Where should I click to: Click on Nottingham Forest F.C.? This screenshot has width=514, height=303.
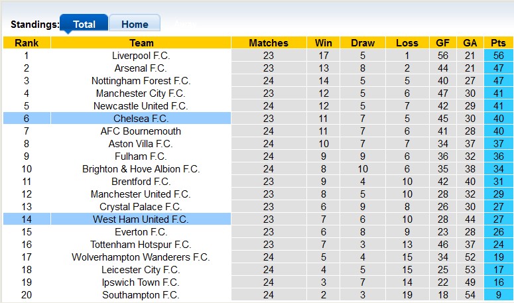[x=141, y=81]
